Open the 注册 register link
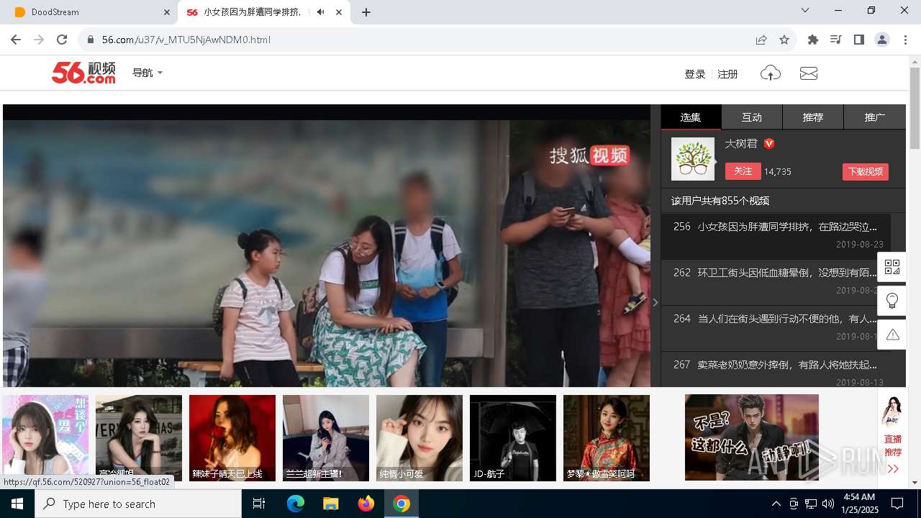Viewport: 921px width, 518px height. click(728, 73)
